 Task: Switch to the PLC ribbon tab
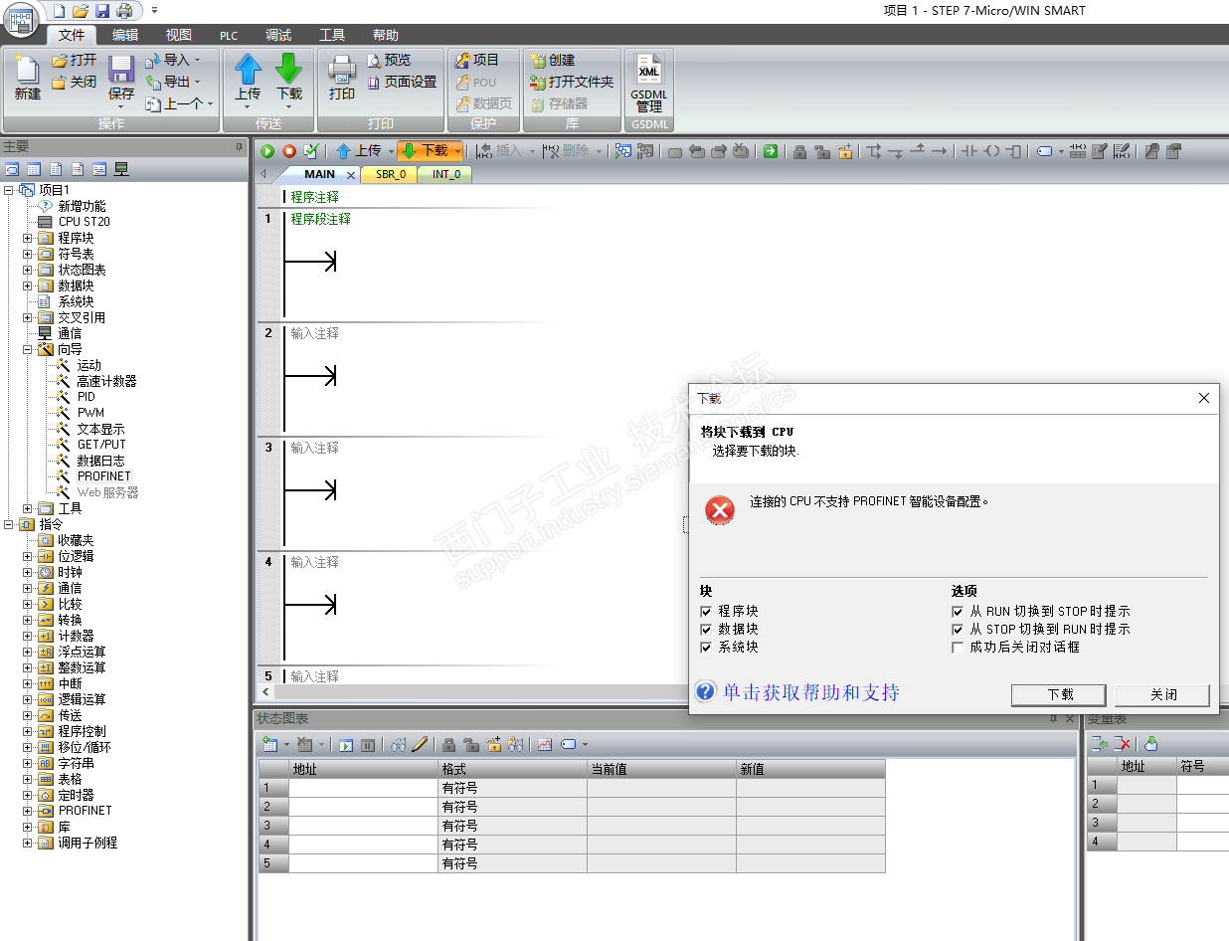[229, 35]
